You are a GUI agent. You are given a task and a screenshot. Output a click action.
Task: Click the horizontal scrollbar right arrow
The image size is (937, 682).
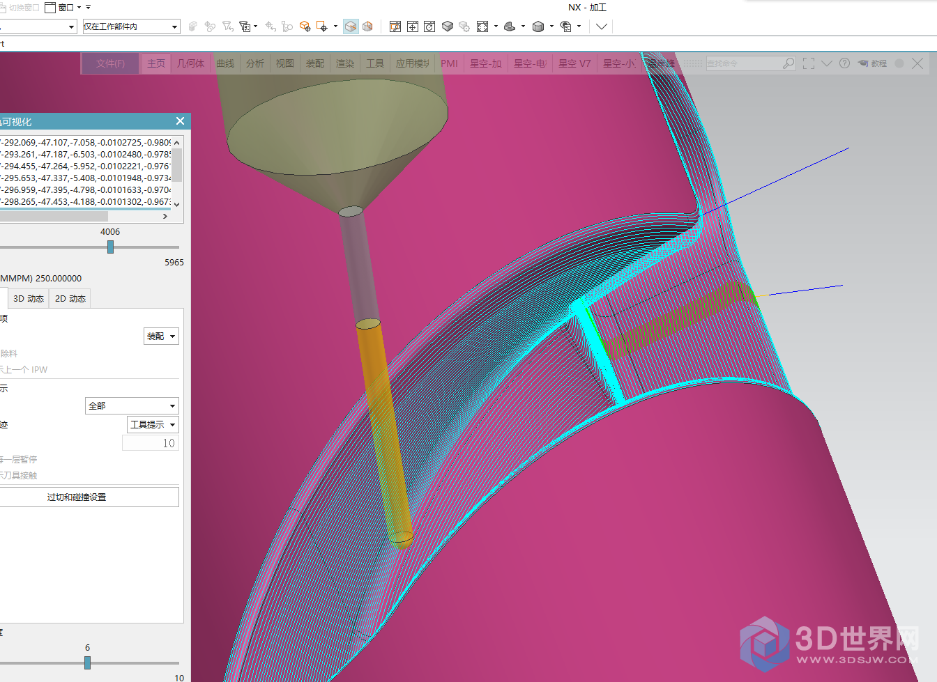click(x=165, y=217)
